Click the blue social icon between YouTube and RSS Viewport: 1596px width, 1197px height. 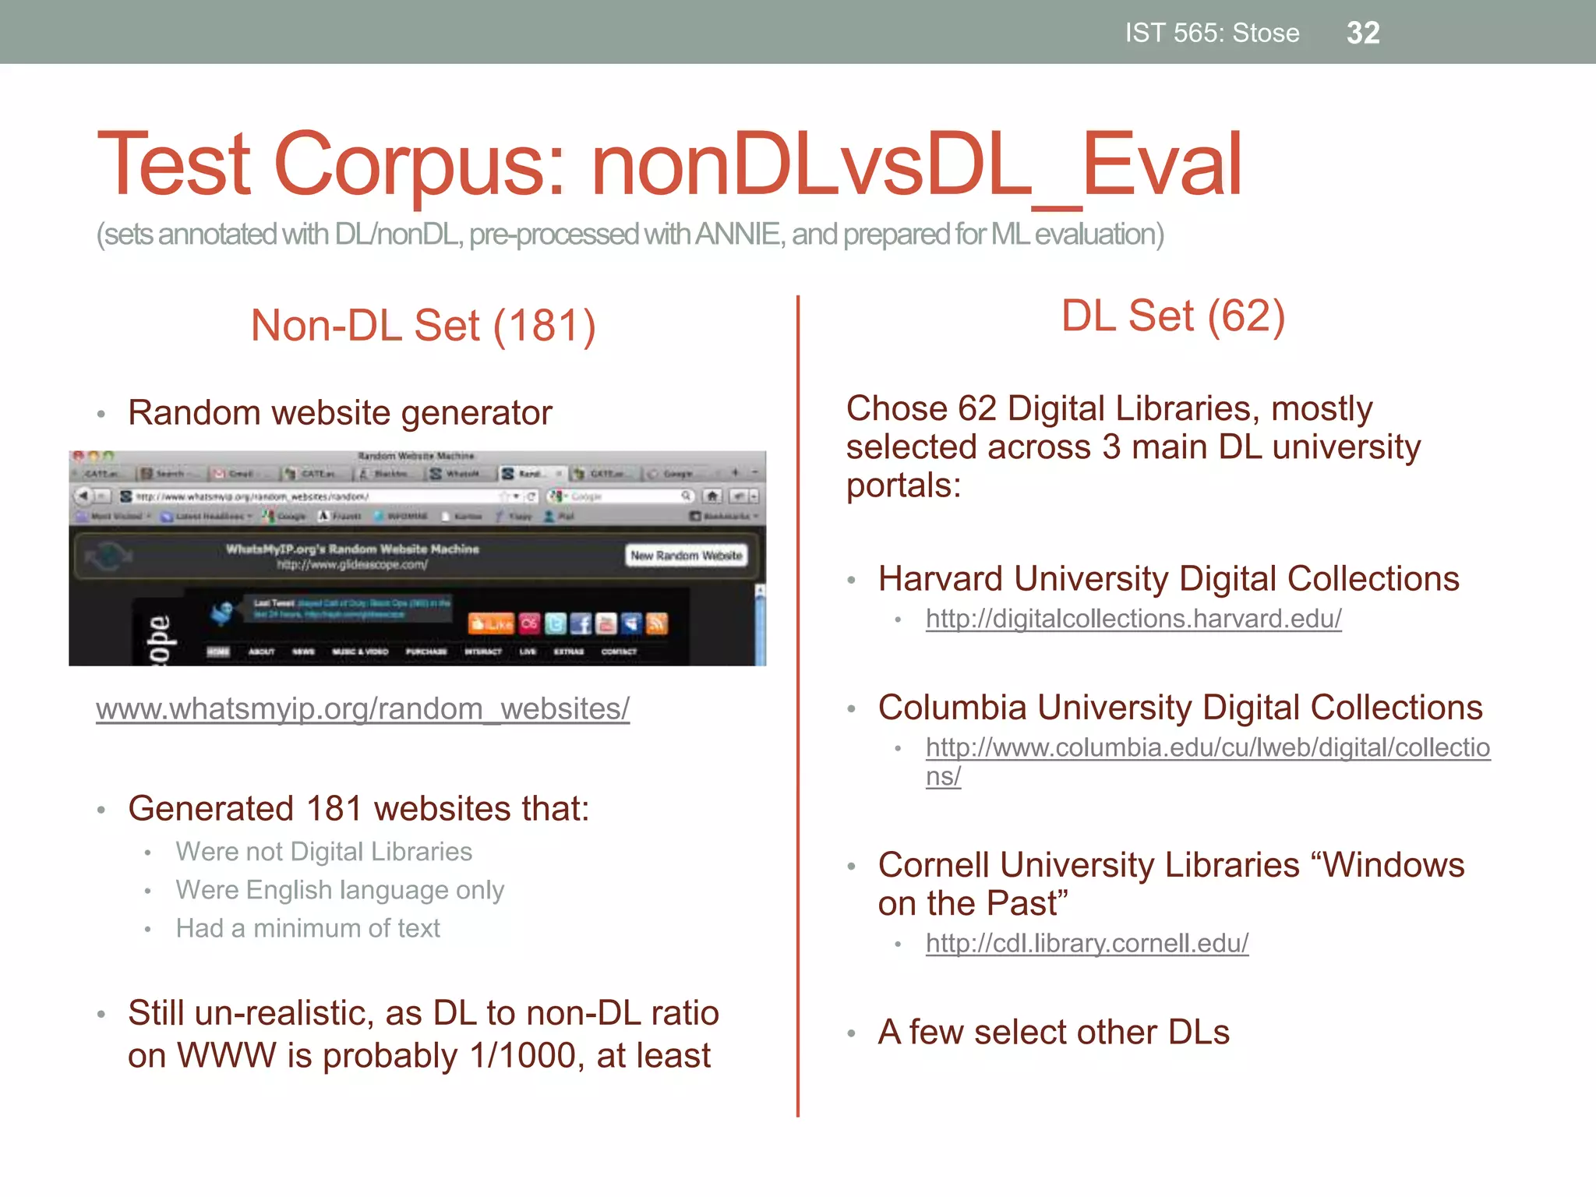pos(631,623)
